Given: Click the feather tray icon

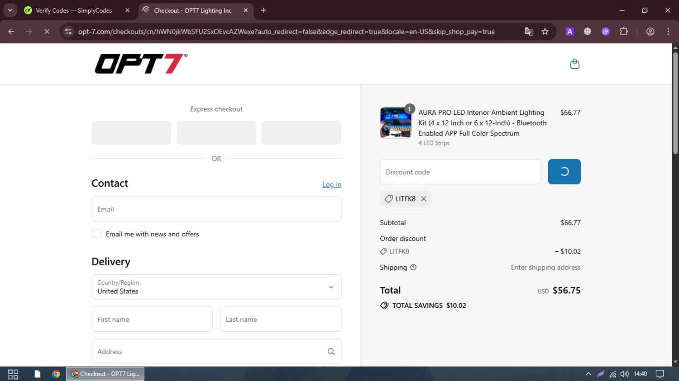Looking at the screenshot, I should click(x=601, y=374).
